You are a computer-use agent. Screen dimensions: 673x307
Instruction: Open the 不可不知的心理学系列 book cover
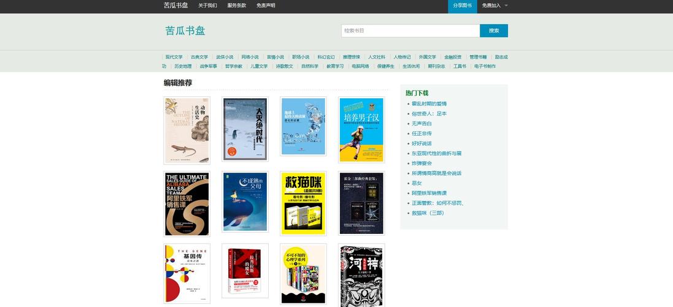click(303, 274)
